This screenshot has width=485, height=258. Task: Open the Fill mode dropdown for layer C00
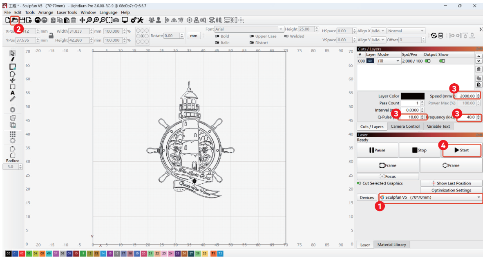tap(389, 61)
